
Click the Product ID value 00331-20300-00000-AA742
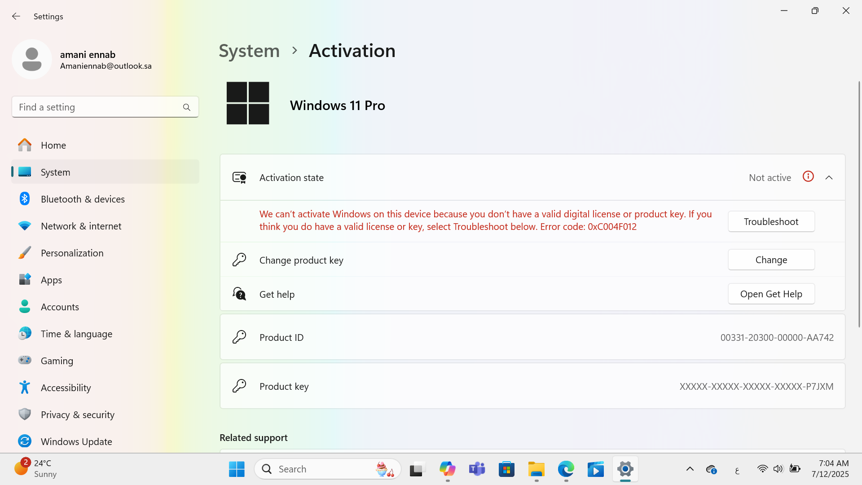tap(777, 337)
